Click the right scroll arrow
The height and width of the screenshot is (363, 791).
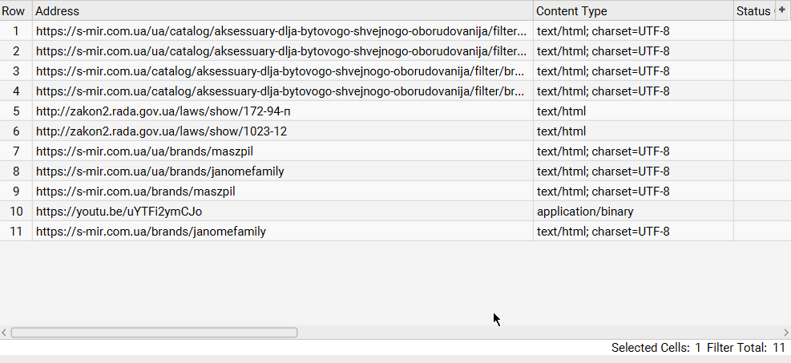click(x=785, y=333)
